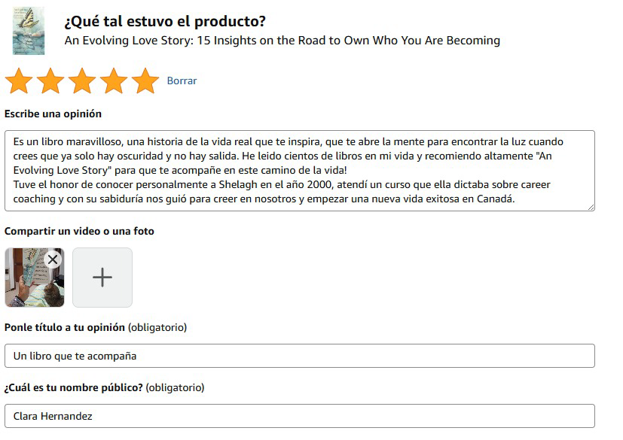The image size is (623, 440).
Task: Click the An Evolving Love Story product title
Action: (282, 41)
